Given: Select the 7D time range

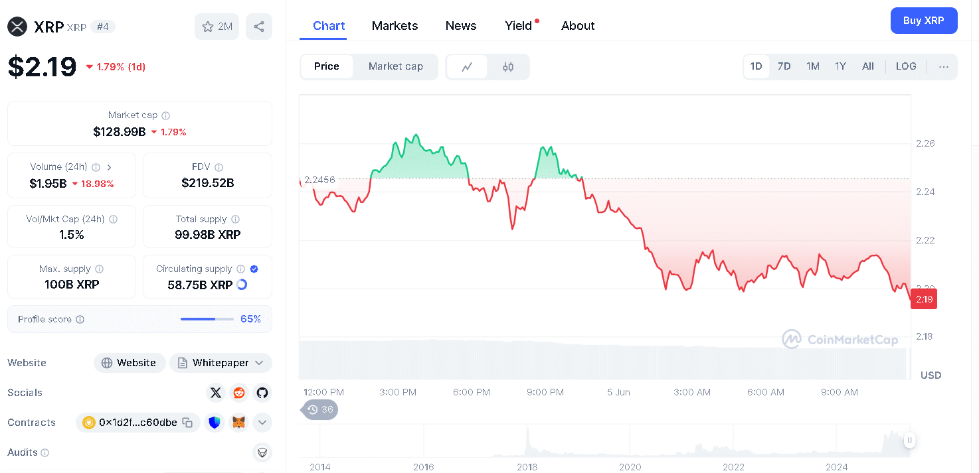Looking at the screenshot, I should pyautogui.click(x=784, y=67).
